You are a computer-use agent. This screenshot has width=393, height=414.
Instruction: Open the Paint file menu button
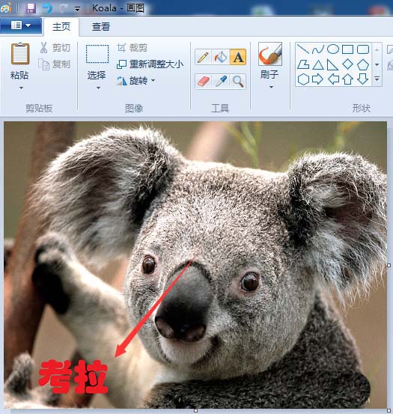point(21,25)
